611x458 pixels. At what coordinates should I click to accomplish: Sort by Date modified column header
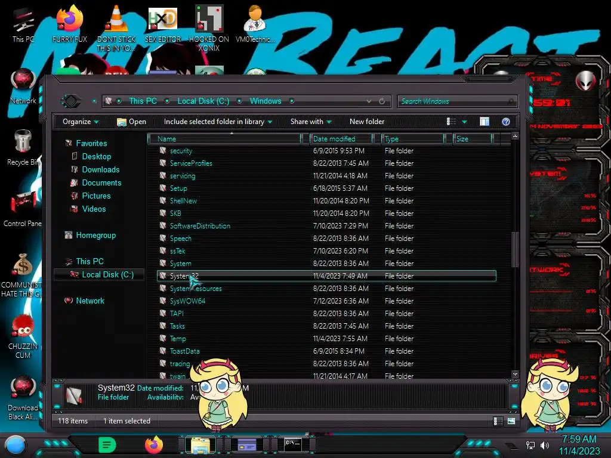coord(341,138)
